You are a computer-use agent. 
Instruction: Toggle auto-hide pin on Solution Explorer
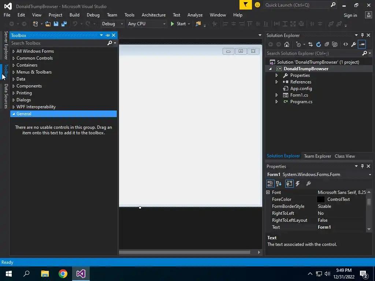pos(362,35)
